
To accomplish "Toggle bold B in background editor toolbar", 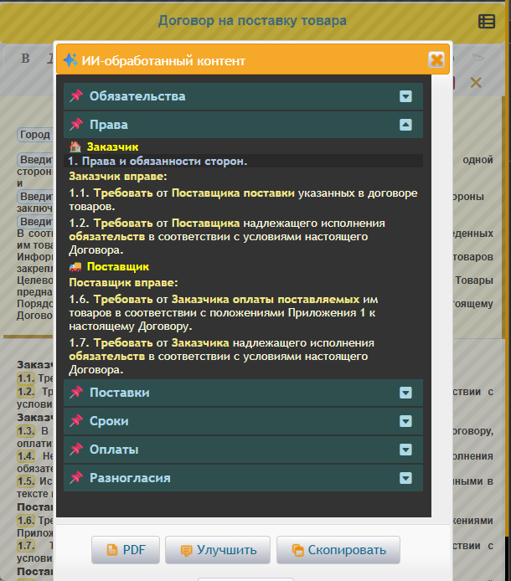I will pyautogui.click(x=25, y=59).
